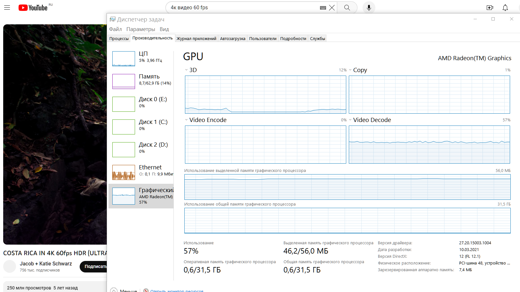Open Jacob + Katie Schwarz channel link
The height and width of the screenshot is (292, 520).
[x=46, y=264]
